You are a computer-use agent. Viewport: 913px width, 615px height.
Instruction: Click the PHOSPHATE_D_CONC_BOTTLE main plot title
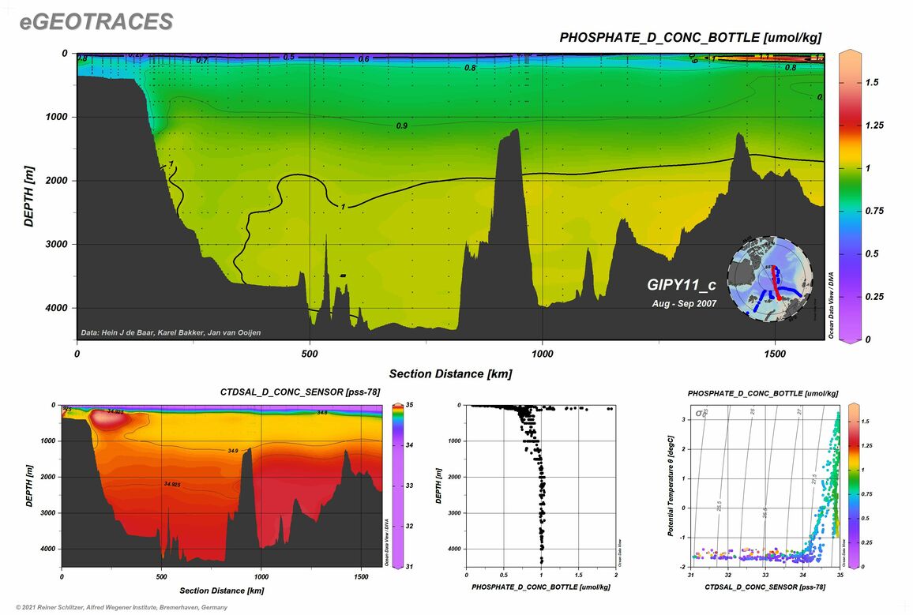click(x=690, y=37)
